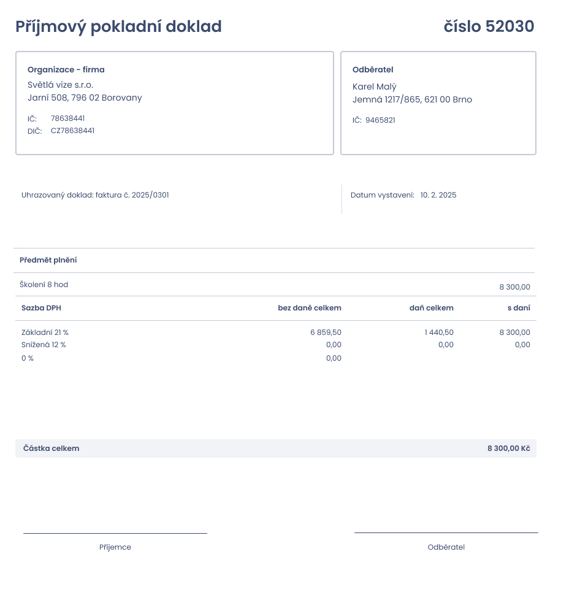Select the receipt number číslo 52030
This screenshot has height=592, width=561.
[489, 26]
